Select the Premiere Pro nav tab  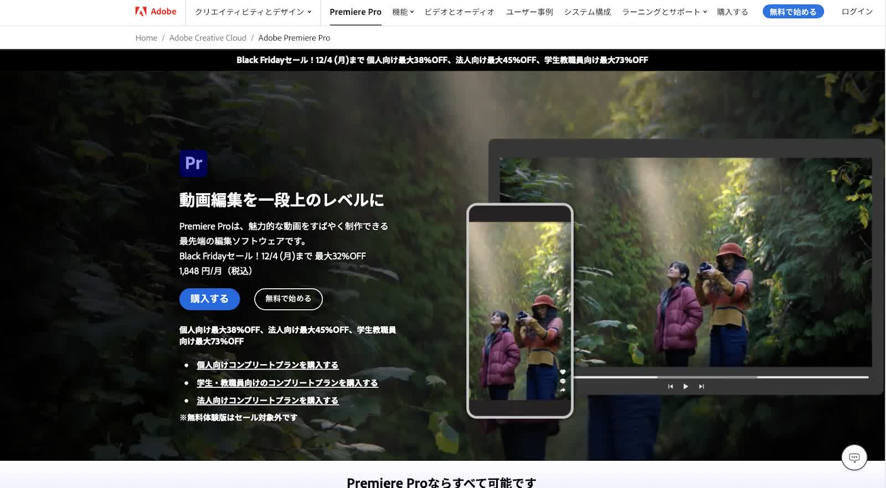tap(356, 12)
